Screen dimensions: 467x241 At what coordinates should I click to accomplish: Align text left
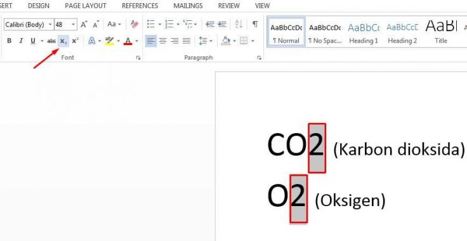[151, 41]
